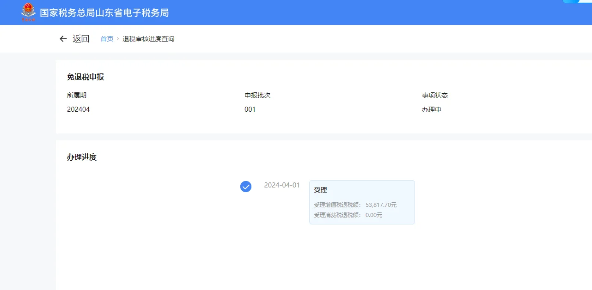Image resolution: width=592 pixels, height=290 pixels.
Task: Click the 事项状态 value 办理中
Action: coord(432,109)
